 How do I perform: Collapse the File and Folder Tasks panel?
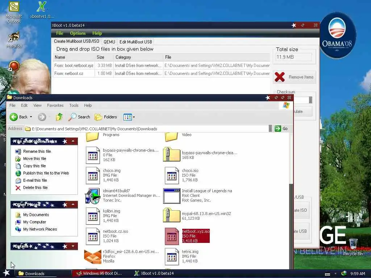coord(73,142)
